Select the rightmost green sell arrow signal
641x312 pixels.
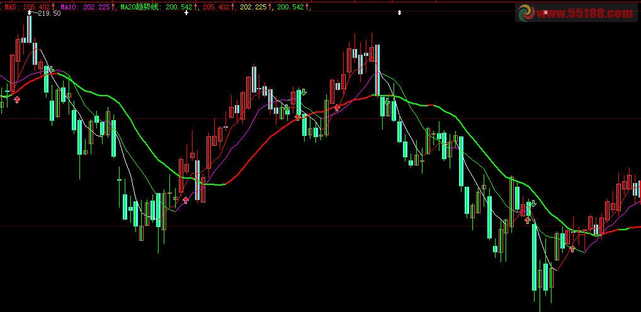pos(533,203)
